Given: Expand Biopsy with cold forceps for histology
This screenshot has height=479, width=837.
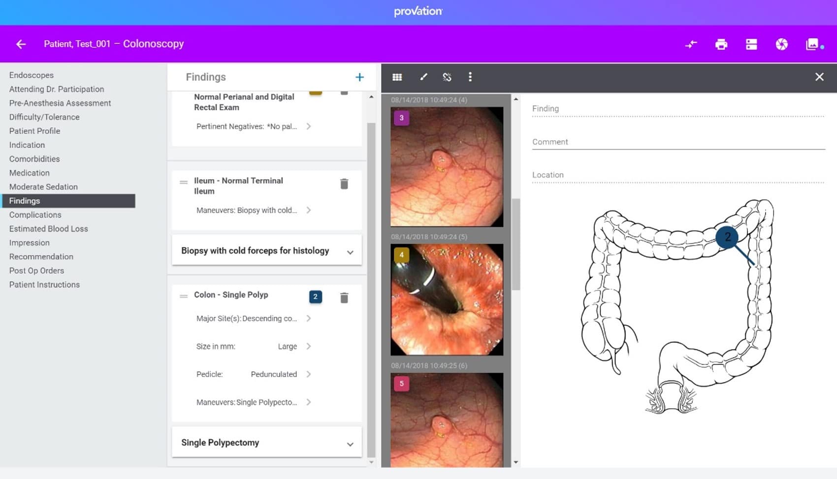Looking at the screenshot, I should (x=350, y=251).
